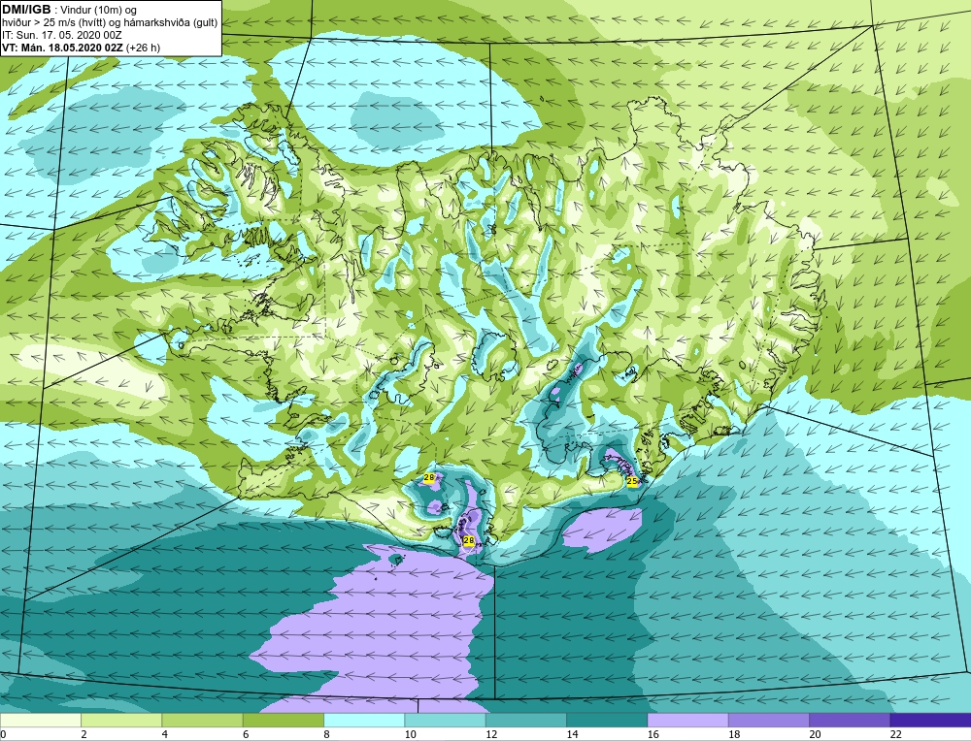The image size is (971, 741).
Task: Click the legend scale number '0'
Action: pos(3,734)
